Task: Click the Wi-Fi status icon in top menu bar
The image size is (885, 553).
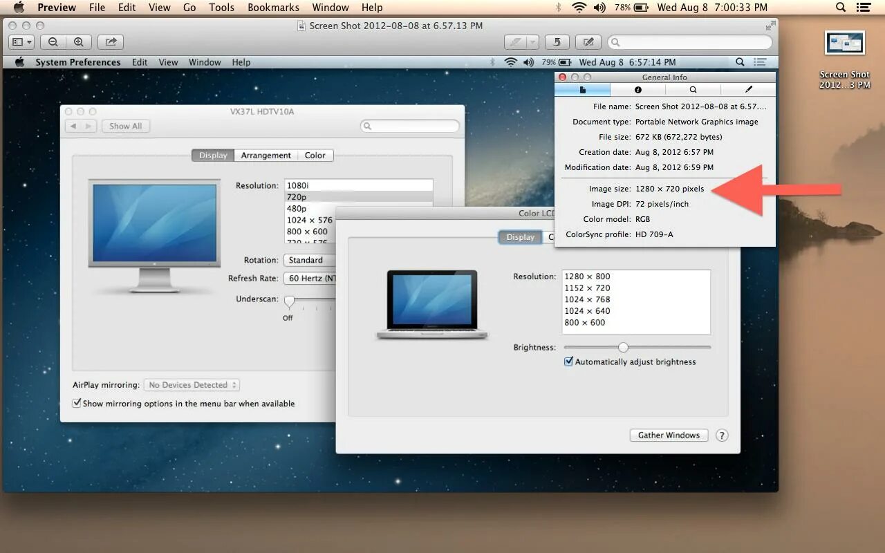Action: click(x=579, y=8)
